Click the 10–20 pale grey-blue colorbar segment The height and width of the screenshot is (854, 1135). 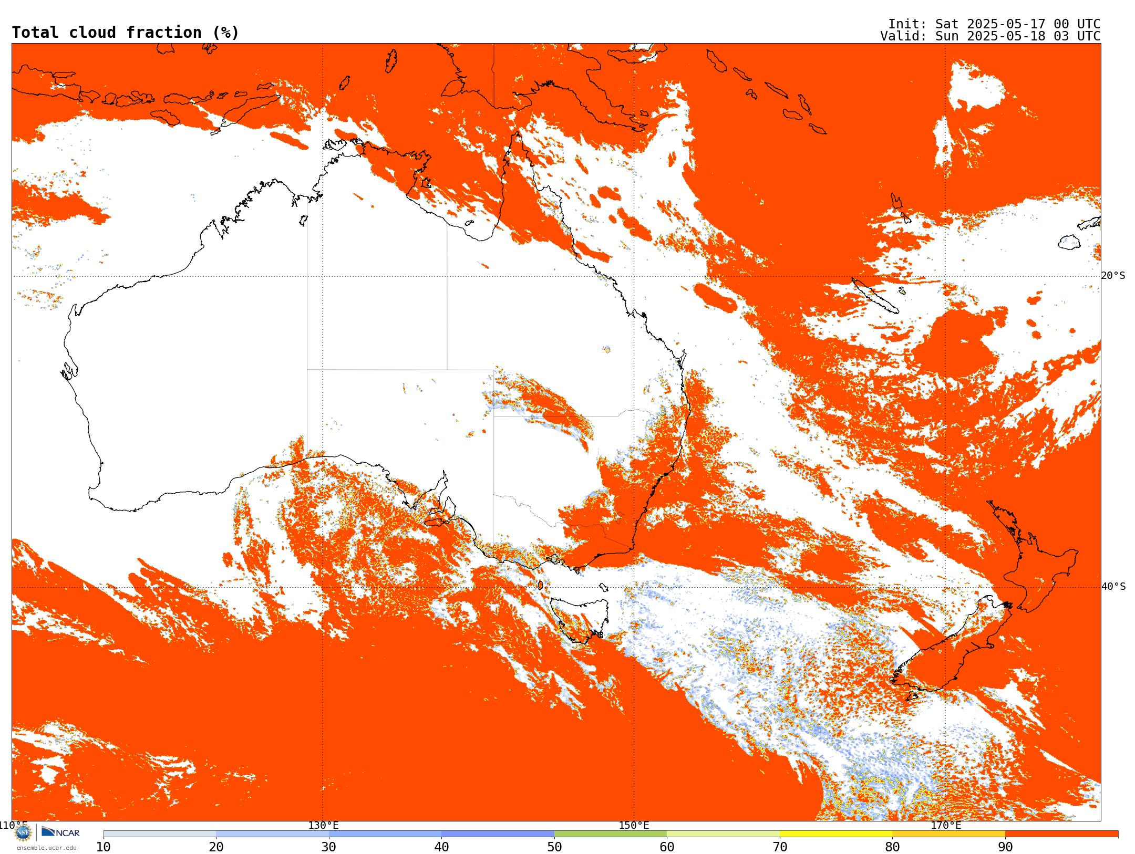click(160, 834)
